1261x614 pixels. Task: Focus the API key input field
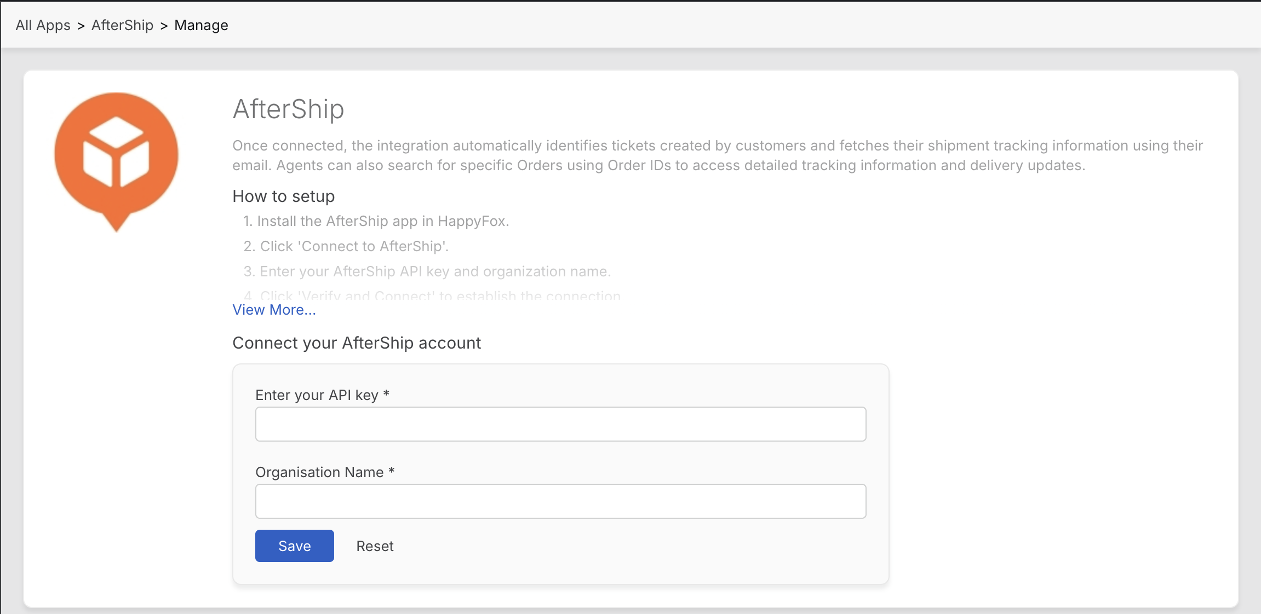tap(560, 424)
